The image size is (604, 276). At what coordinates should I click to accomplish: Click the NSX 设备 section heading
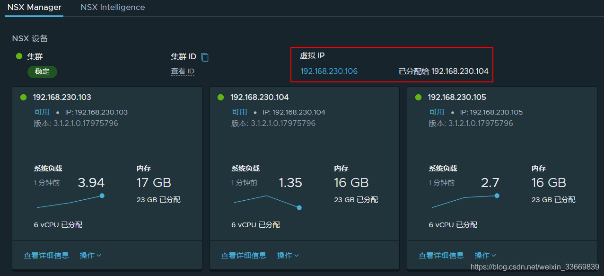pyautogui.click(x=30, y=38)
